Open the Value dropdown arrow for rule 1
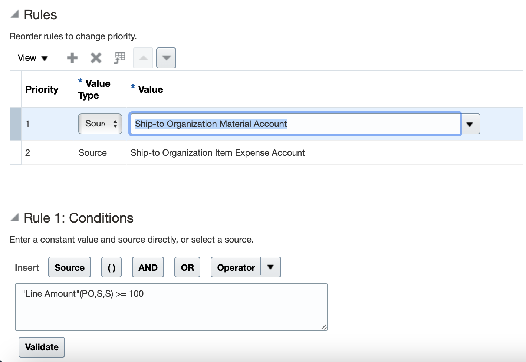This screenshot has width=526, height=362. [470, 124]
